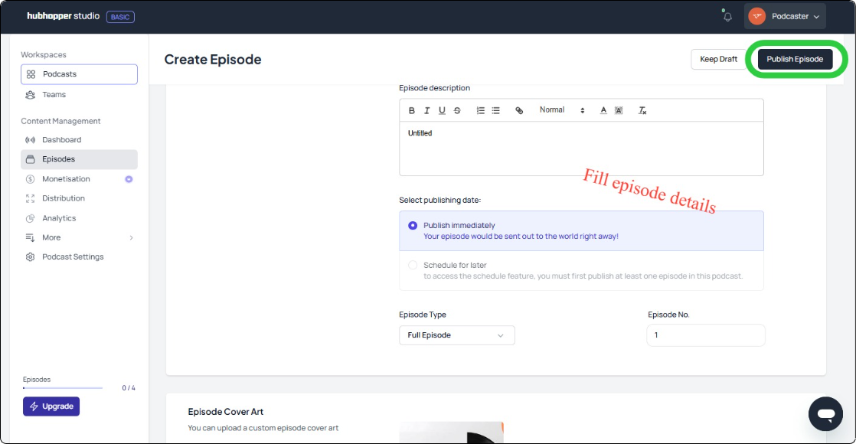This screenshot has height=444, width=856.
Task: Open the Episodes page
Action: click(x=79, y=159)
